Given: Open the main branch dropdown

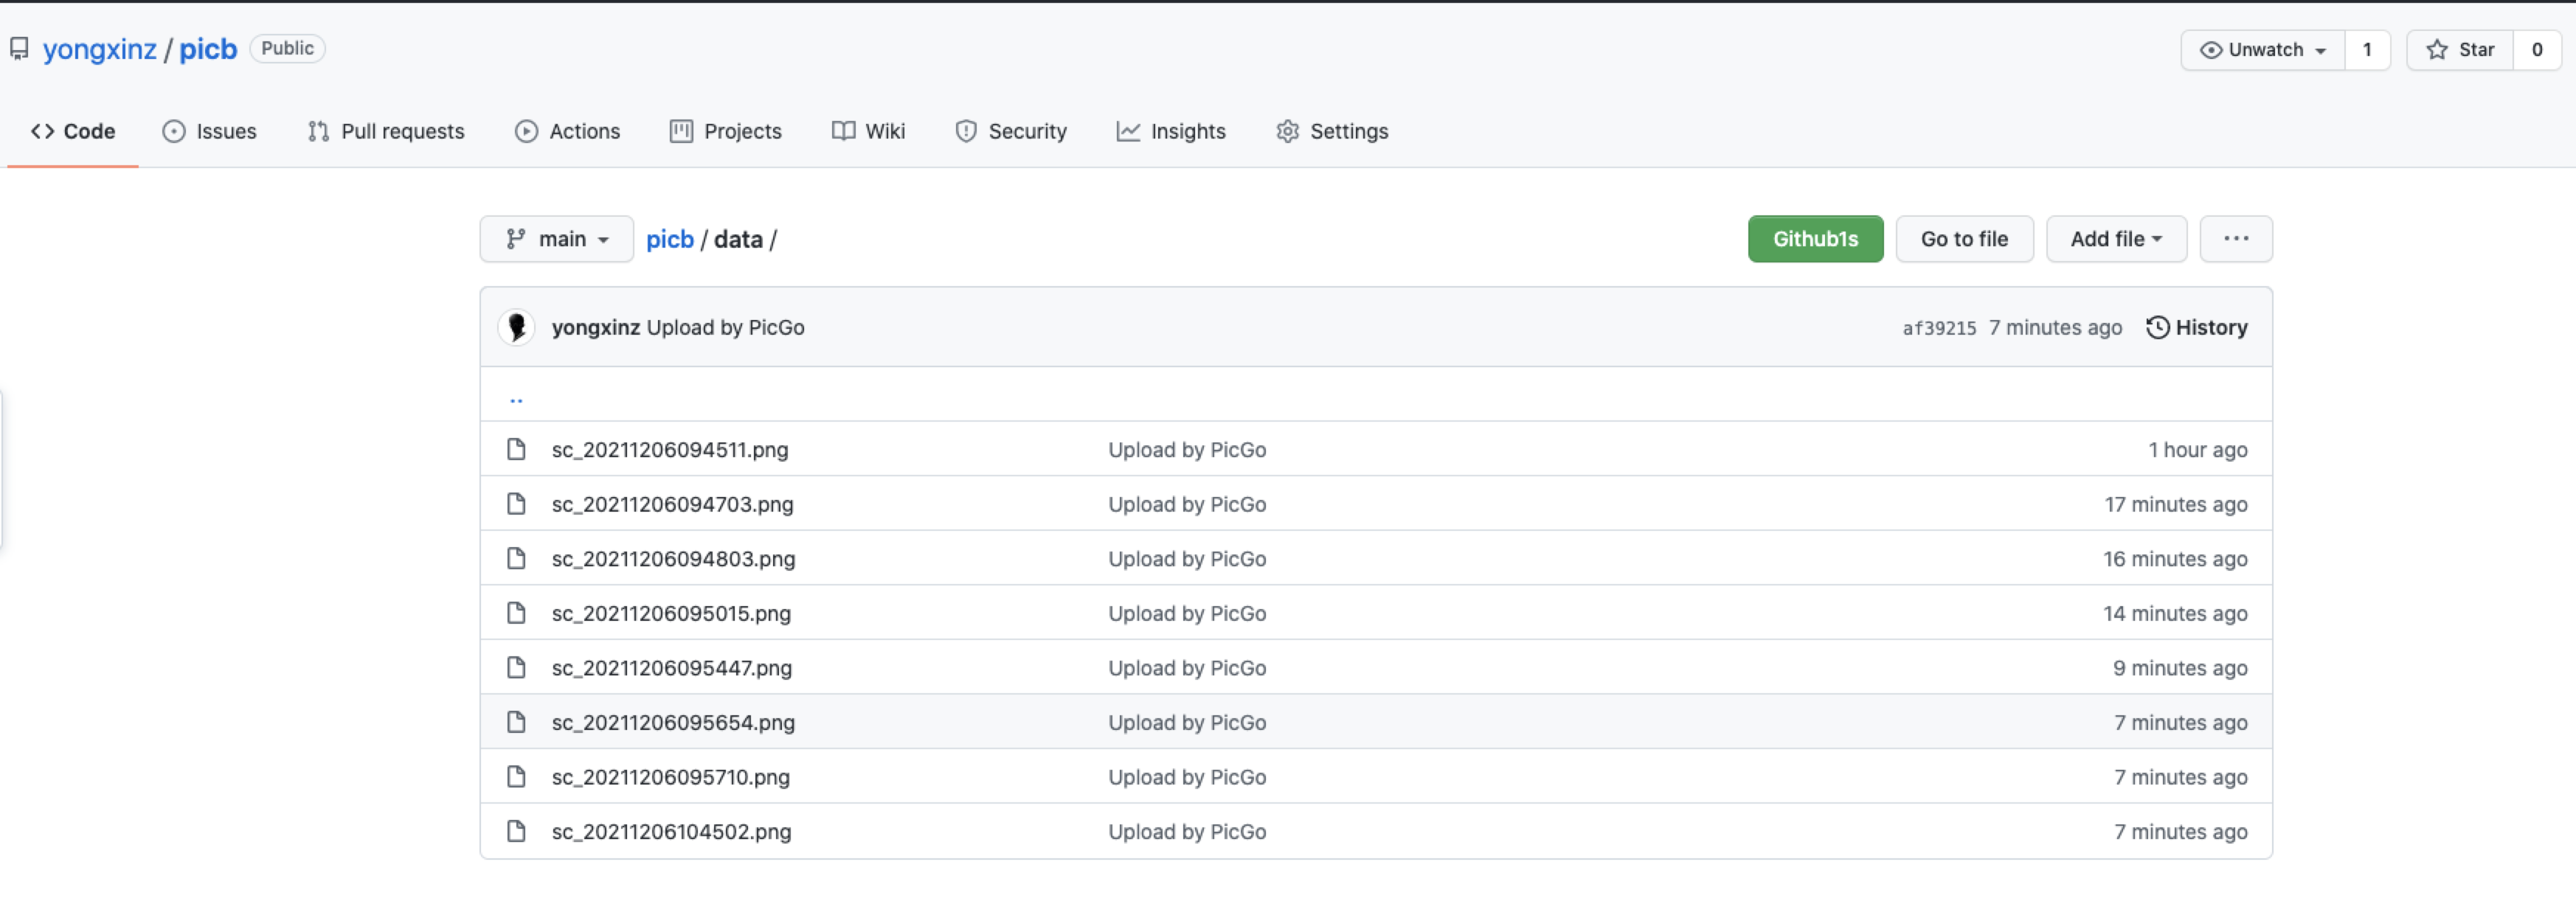Looking at the screenshot, I should (556, 239).
